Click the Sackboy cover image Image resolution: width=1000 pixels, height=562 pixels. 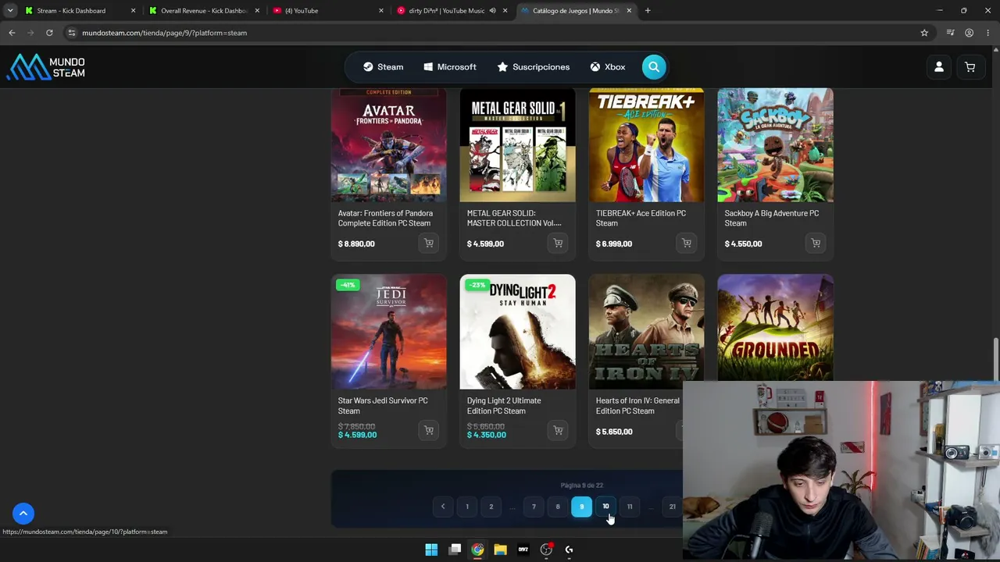coord(775,145)
